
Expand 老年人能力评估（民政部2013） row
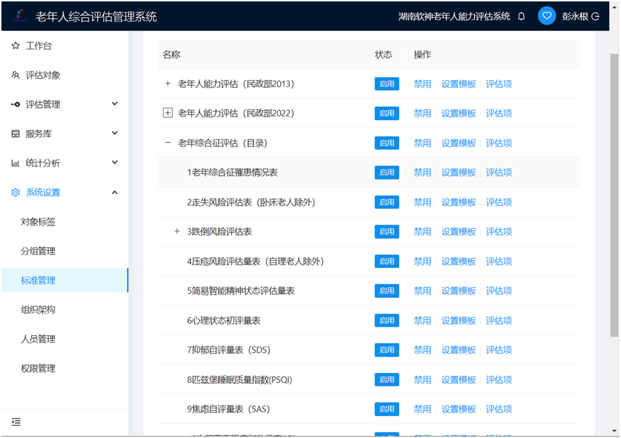168,84
